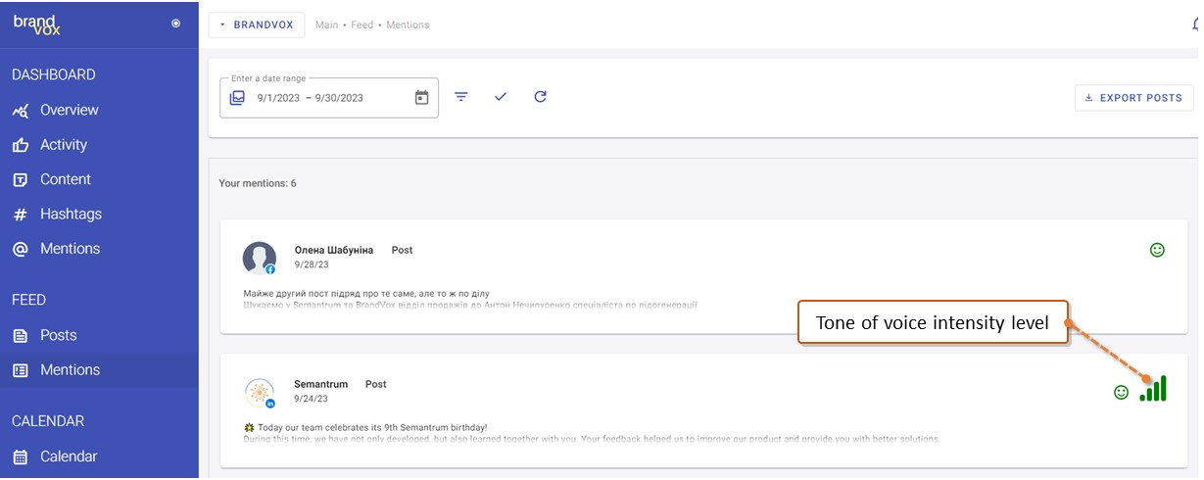Image resolution: width=1204 pixels, height=480 pixels.
Task: Click the date range input field
Action: tap(329, 97)
